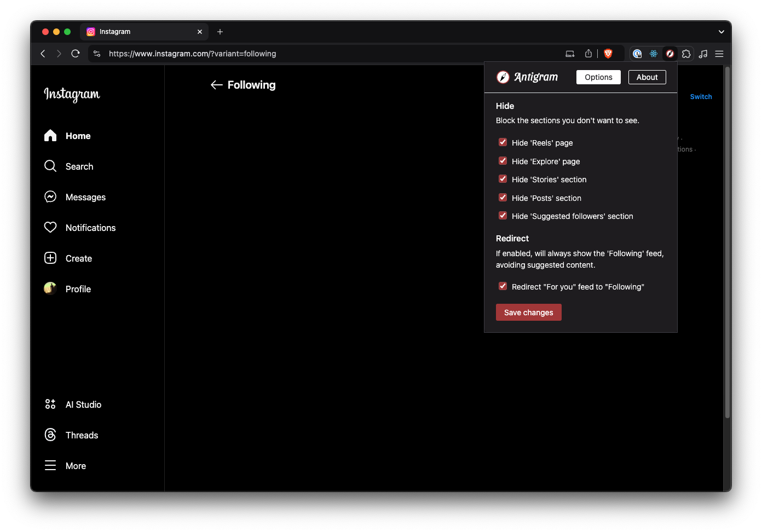Open Threads from sidebar
Image resolution: width=762 pixels, height=532 pixels.
[71, 435]
